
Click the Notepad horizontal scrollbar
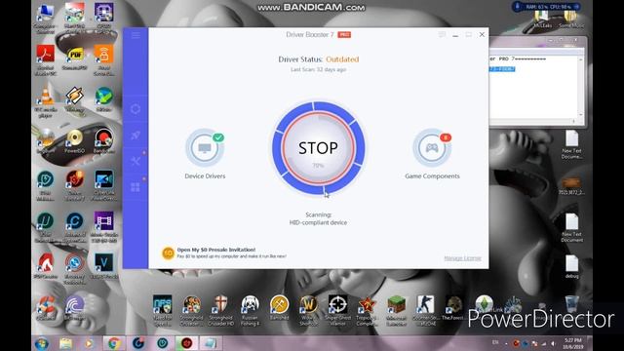[533, 121]
